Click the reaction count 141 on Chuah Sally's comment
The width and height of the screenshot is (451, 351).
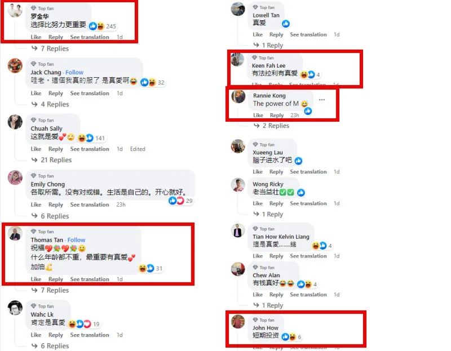pos(100,138)
